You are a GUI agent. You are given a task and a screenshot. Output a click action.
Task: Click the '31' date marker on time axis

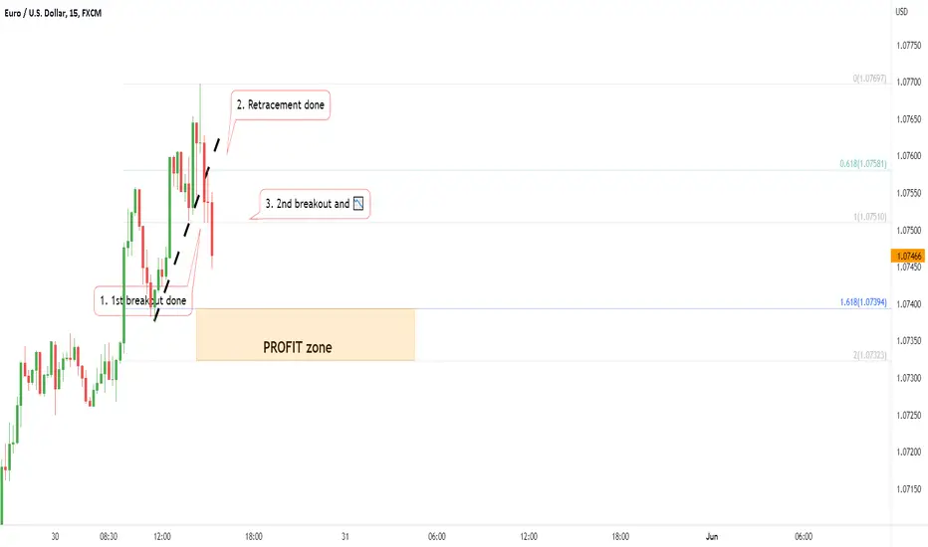(x=346, y=536)
